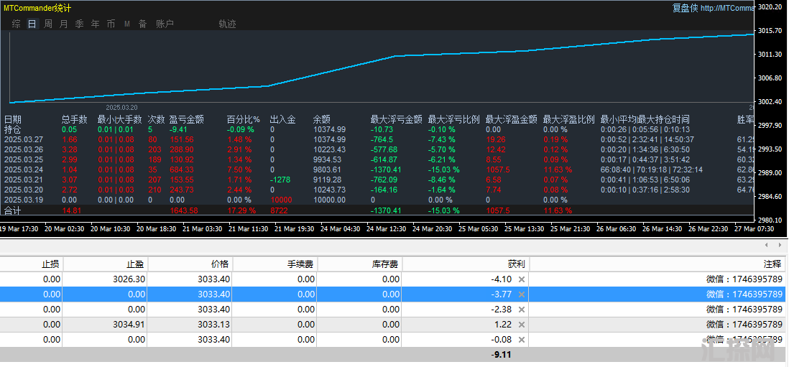Show the 月 monthly statistics tab
The image size is (789, 367).
tap(63, 24)
